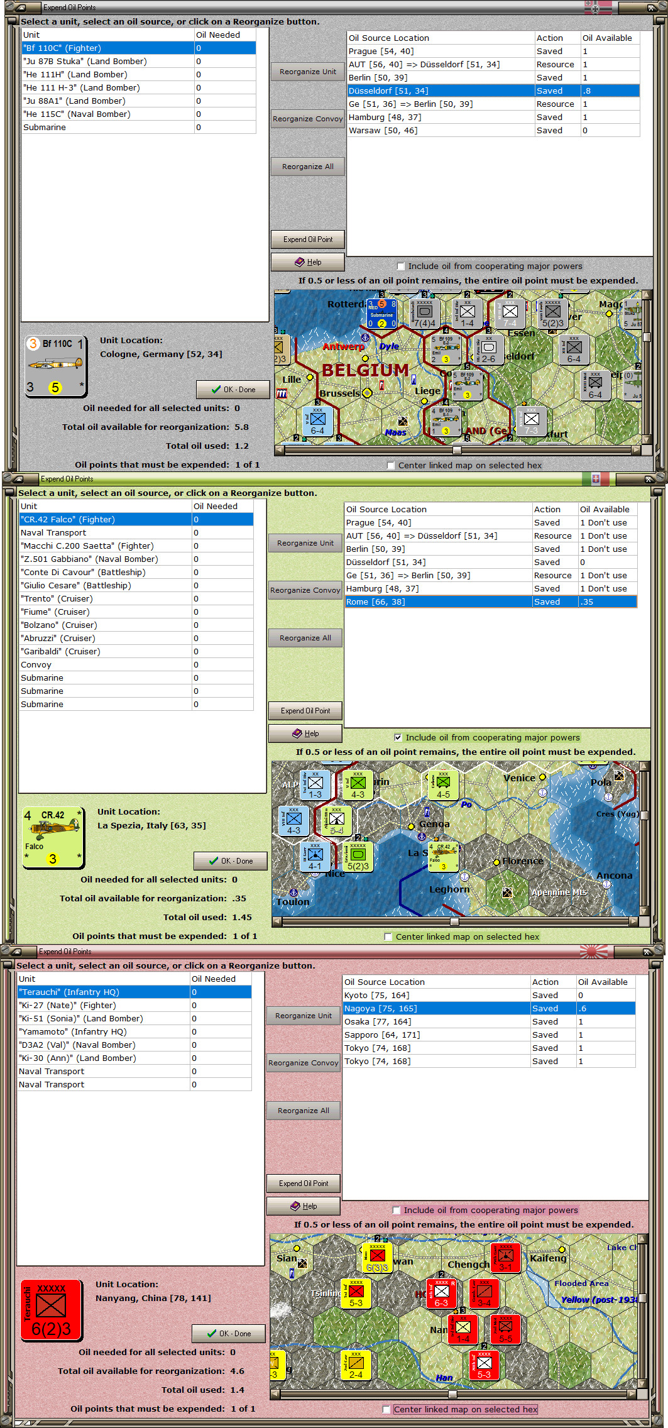Screen dimensions: 668x1428
Task: Select the 2-6 armor counter on German map
Action: click(x=488, y=349)
